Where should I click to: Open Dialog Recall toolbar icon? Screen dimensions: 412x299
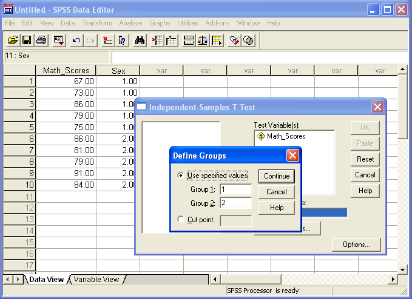coord(59,41)
